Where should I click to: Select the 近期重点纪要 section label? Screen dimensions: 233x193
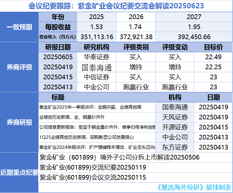pyautogui.click(x=19, y=172)
